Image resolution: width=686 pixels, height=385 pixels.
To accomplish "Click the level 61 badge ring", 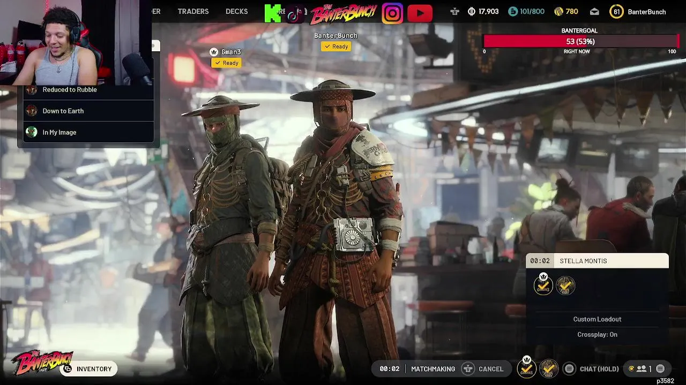I will [x=616, y=12].
